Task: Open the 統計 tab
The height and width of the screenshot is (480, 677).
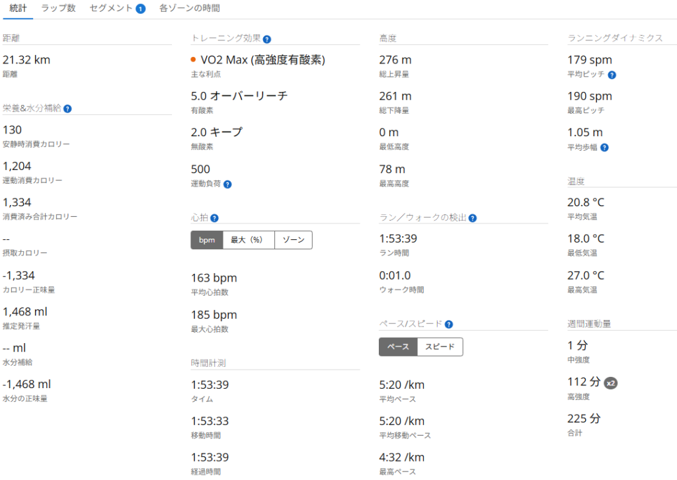Action: (x=19, y=9)
